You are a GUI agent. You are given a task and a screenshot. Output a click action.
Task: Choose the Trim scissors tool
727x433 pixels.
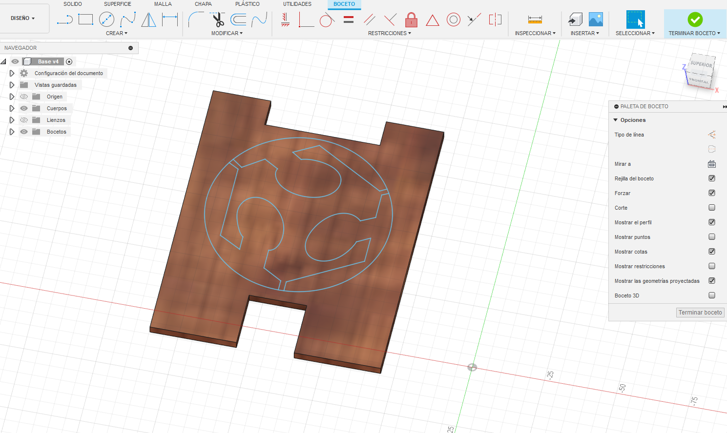pyautogui.click(x=218, y=20)
